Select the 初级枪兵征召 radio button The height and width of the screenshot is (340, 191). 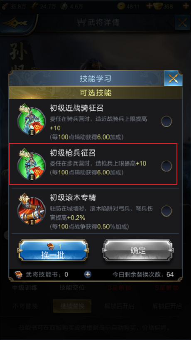tap(167, 166)
